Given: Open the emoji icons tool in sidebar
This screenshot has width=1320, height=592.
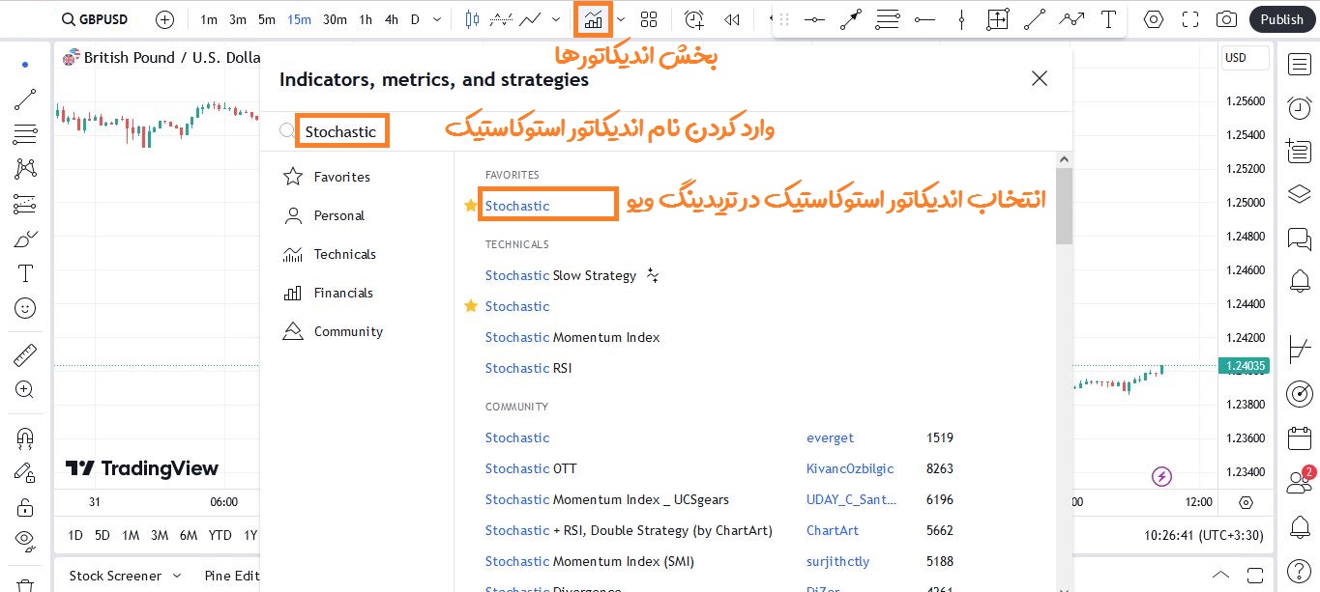Looking at the screenshot, I should click(x=25, y=308).
